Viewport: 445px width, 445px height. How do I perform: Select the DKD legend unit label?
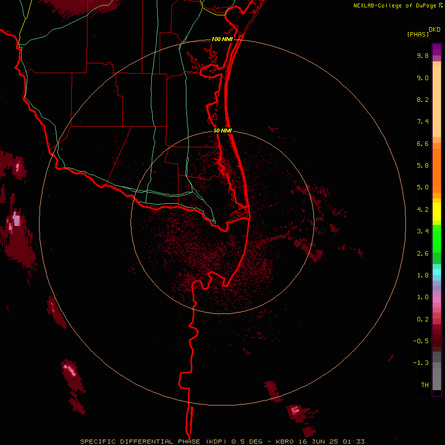(x=435, y=30)
